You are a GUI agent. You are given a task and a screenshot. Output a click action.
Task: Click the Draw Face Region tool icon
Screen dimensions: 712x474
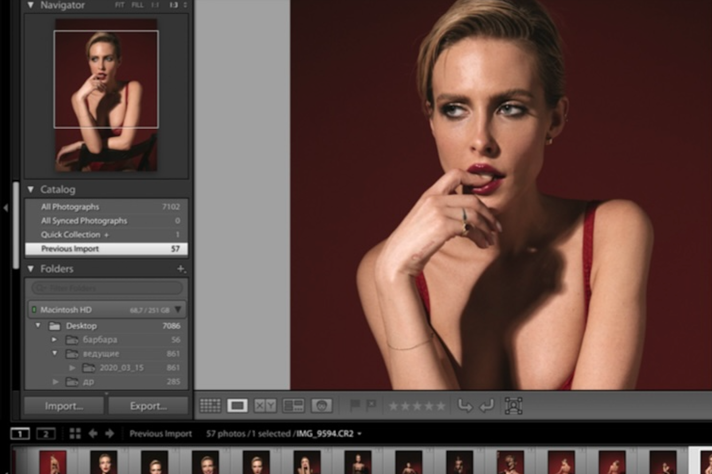point(513,405)
